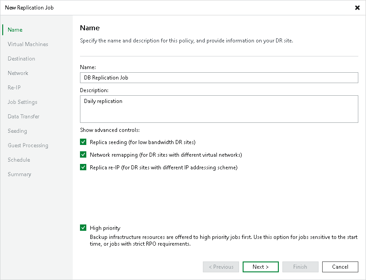Screen dimensions: 366x280
Task: Click the 'Name:' field label
Action: click(x=88, y=67)
